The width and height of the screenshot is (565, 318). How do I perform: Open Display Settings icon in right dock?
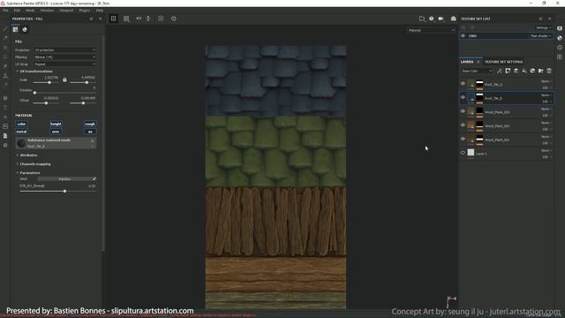coord(560,28)
